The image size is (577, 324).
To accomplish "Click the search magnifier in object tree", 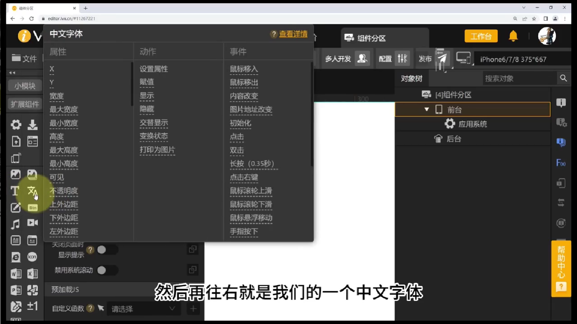I will click(563, 78).
